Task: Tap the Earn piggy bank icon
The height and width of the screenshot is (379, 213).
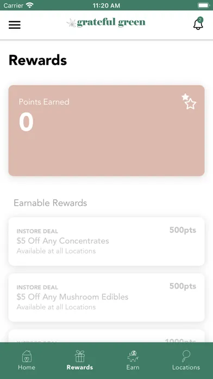Action: point(133,356)
